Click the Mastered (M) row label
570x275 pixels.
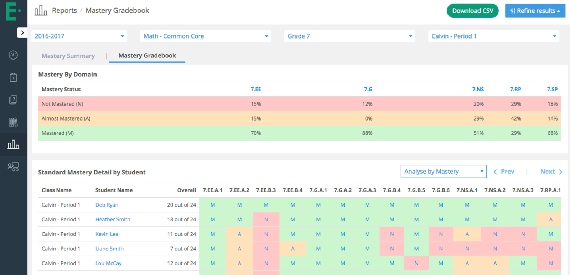[x=58, y=133]
